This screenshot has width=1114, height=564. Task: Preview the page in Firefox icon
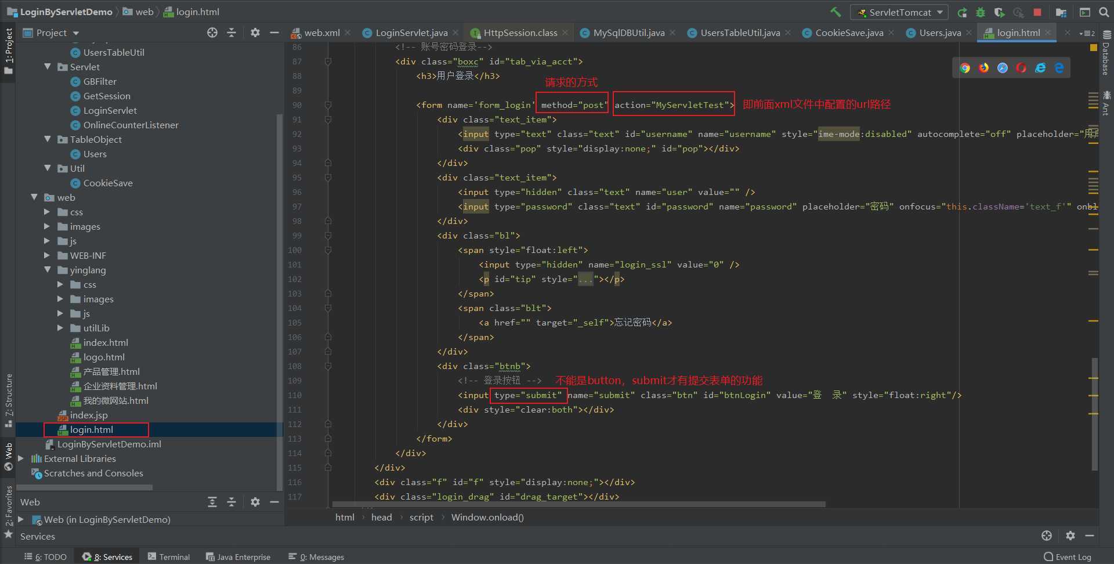pyautogui.click(x=984, y=68)
